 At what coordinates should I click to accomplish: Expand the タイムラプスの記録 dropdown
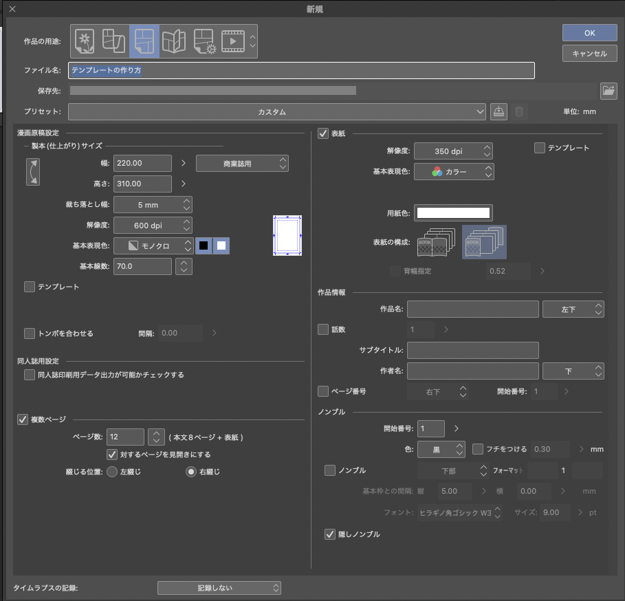pos(219,588)
